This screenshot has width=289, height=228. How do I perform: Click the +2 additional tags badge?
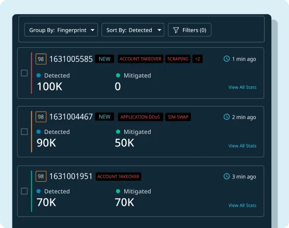(x=198, y=59)
